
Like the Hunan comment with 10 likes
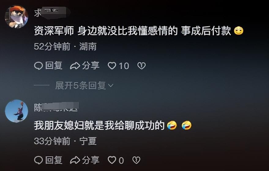coord(112,66)
